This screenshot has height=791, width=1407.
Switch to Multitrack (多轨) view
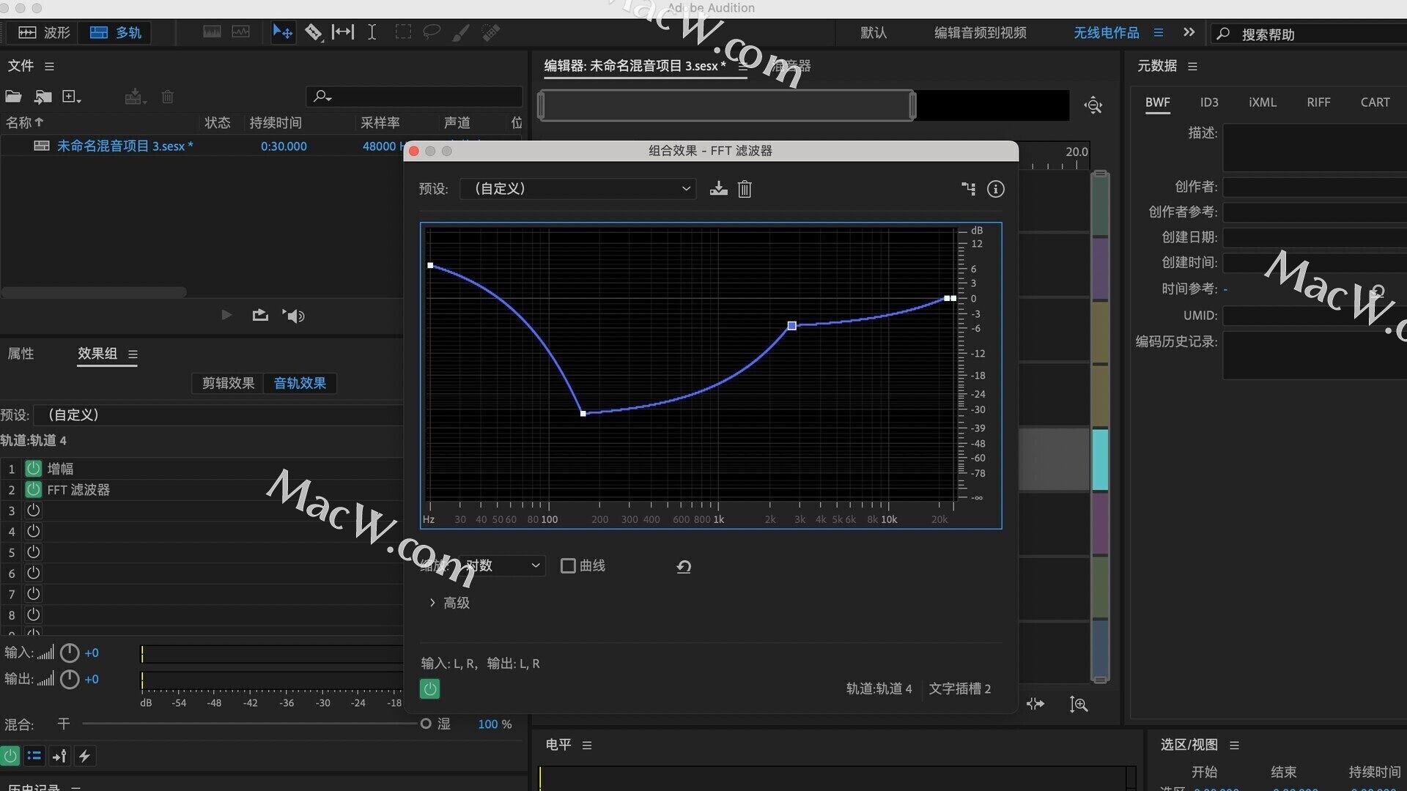[115, 32]
